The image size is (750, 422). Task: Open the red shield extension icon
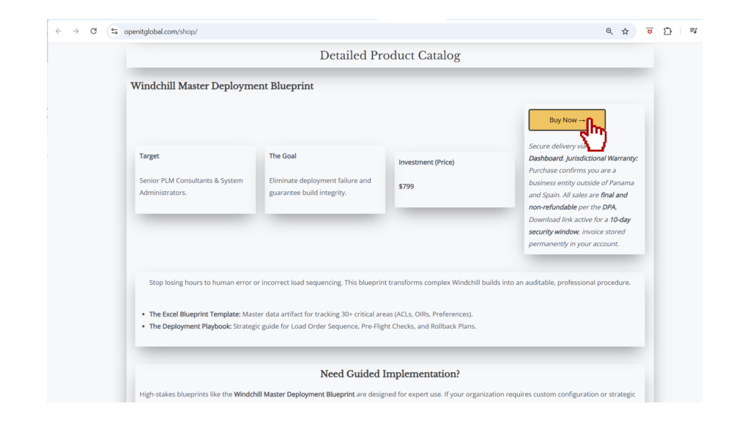pyautogui.click(x=650, y=32)
